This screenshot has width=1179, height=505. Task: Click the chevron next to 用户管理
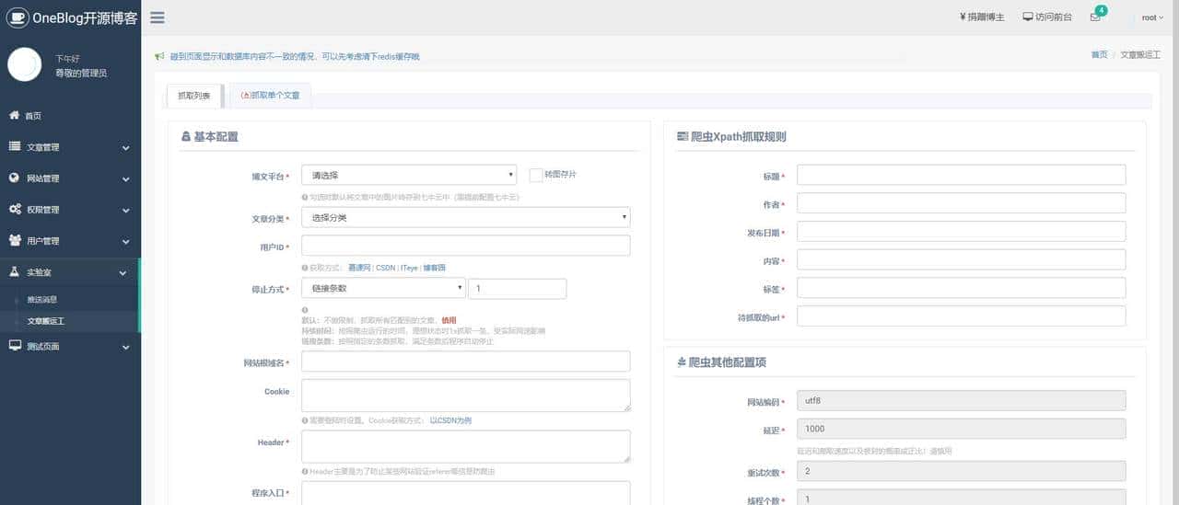point(125,242)
